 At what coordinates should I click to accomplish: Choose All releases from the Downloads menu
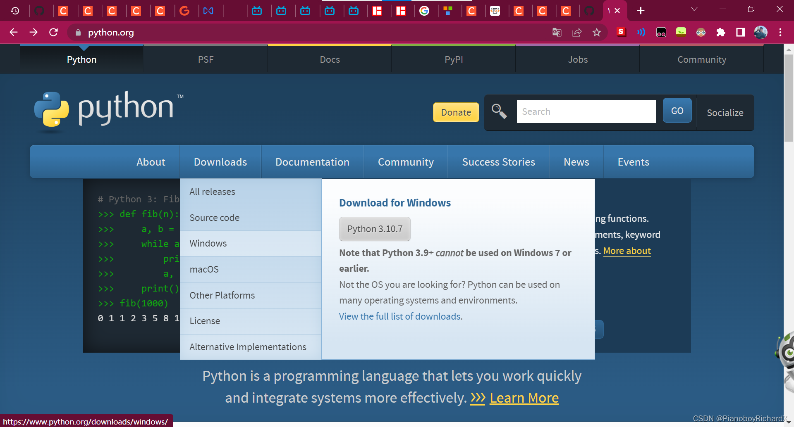tap(251, 192)
